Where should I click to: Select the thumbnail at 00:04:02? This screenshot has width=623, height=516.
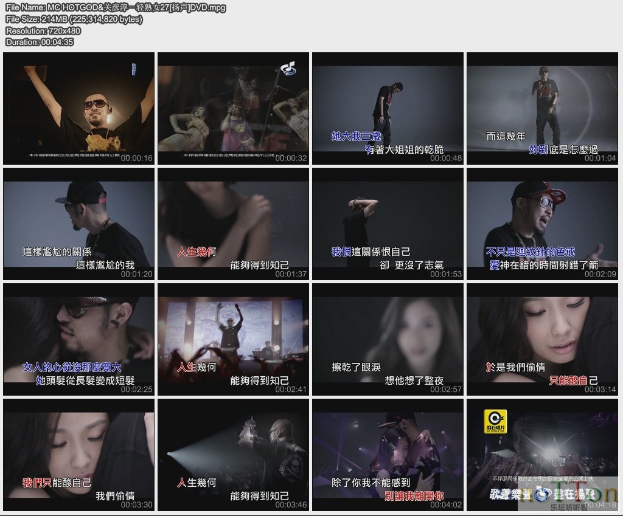pyautogui.click(x=388, y=455)
